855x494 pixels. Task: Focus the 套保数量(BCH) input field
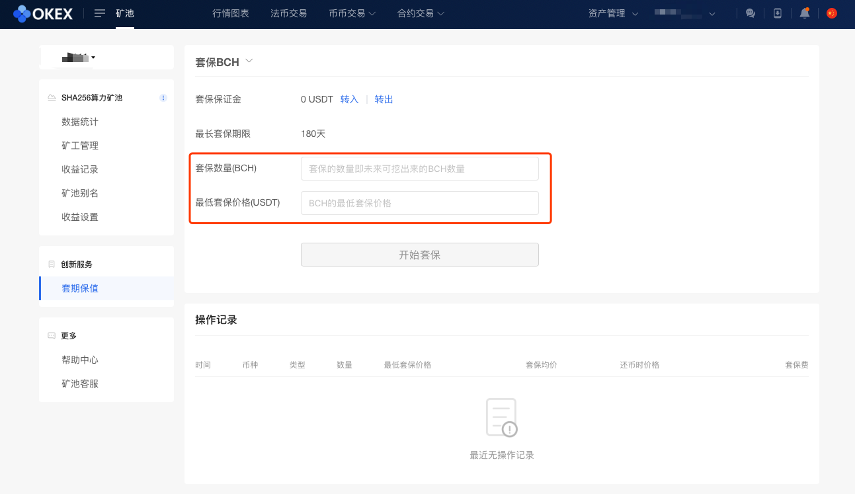pos(420,169)
